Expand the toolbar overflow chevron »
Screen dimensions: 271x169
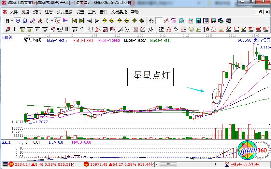pos(82,29)
